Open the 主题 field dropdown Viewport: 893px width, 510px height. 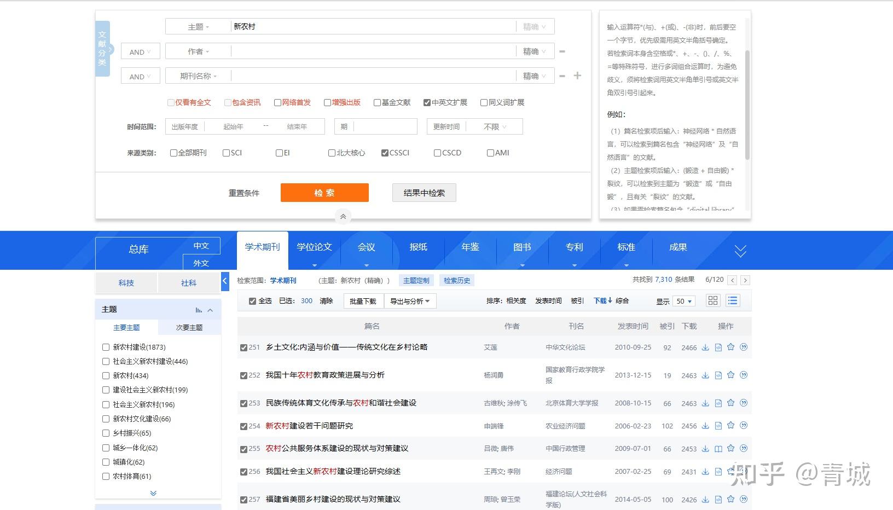198,27
